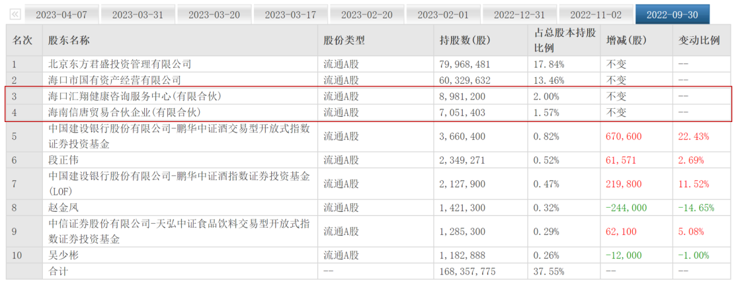The width and height of the screenshot is (736, 283).
Task: Click the 22.43% change ratio
Action: pyautogui.click(x=693, y=137)
